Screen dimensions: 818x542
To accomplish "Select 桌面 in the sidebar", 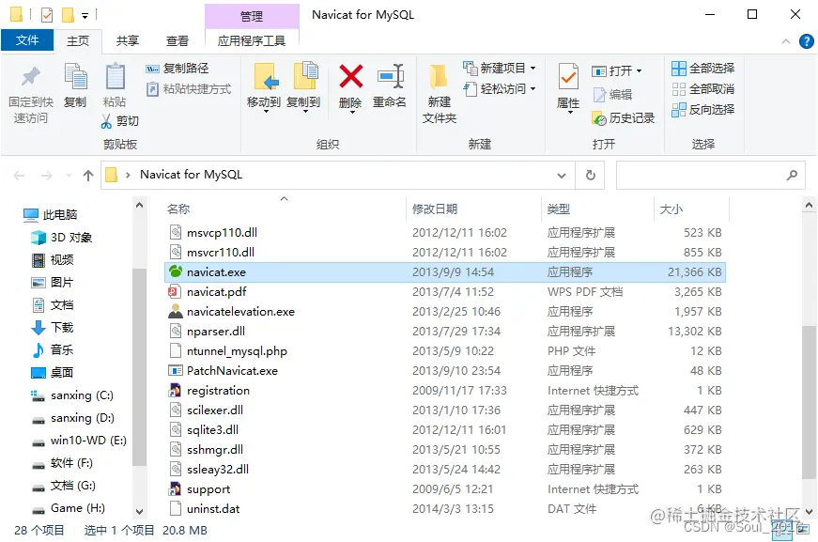I will (61, 371).
